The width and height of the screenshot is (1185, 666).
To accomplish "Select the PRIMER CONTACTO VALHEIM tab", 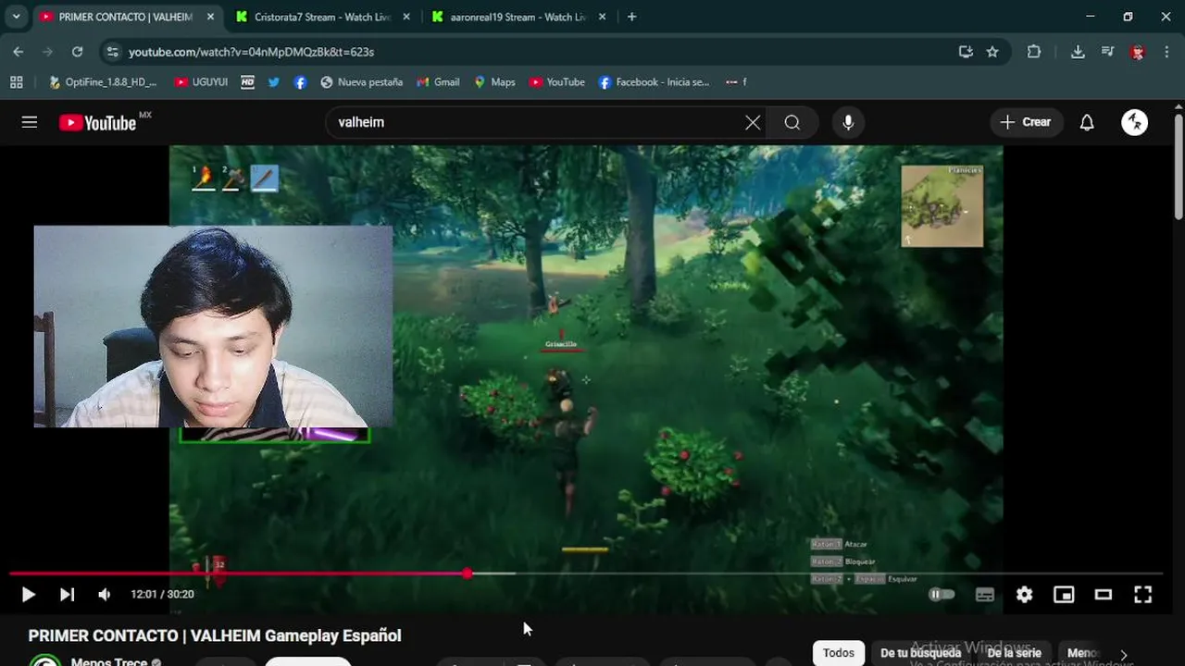I will click(128, 17).
